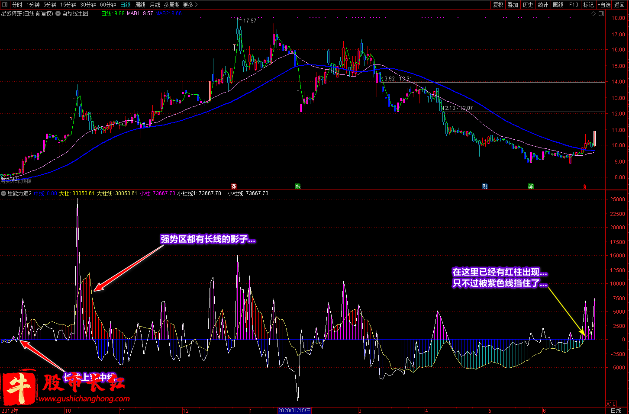Expand 更多 period options
629x414 pixels.
190,5
